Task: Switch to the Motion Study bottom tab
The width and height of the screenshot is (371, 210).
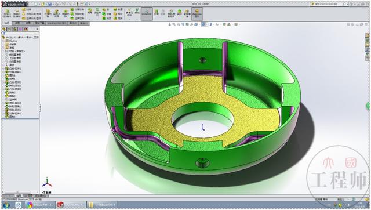Action: [x=42, y=196]
